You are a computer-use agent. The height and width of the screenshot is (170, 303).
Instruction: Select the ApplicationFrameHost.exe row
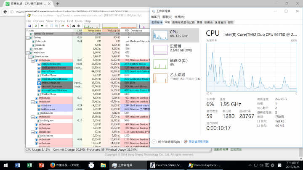[88, 79]
